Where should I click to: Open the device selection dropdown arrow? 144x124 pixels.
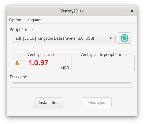[111, 38]
